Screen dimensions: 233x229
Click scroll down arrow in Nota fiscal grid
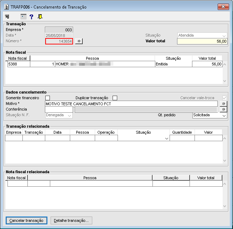coord(225,81)
